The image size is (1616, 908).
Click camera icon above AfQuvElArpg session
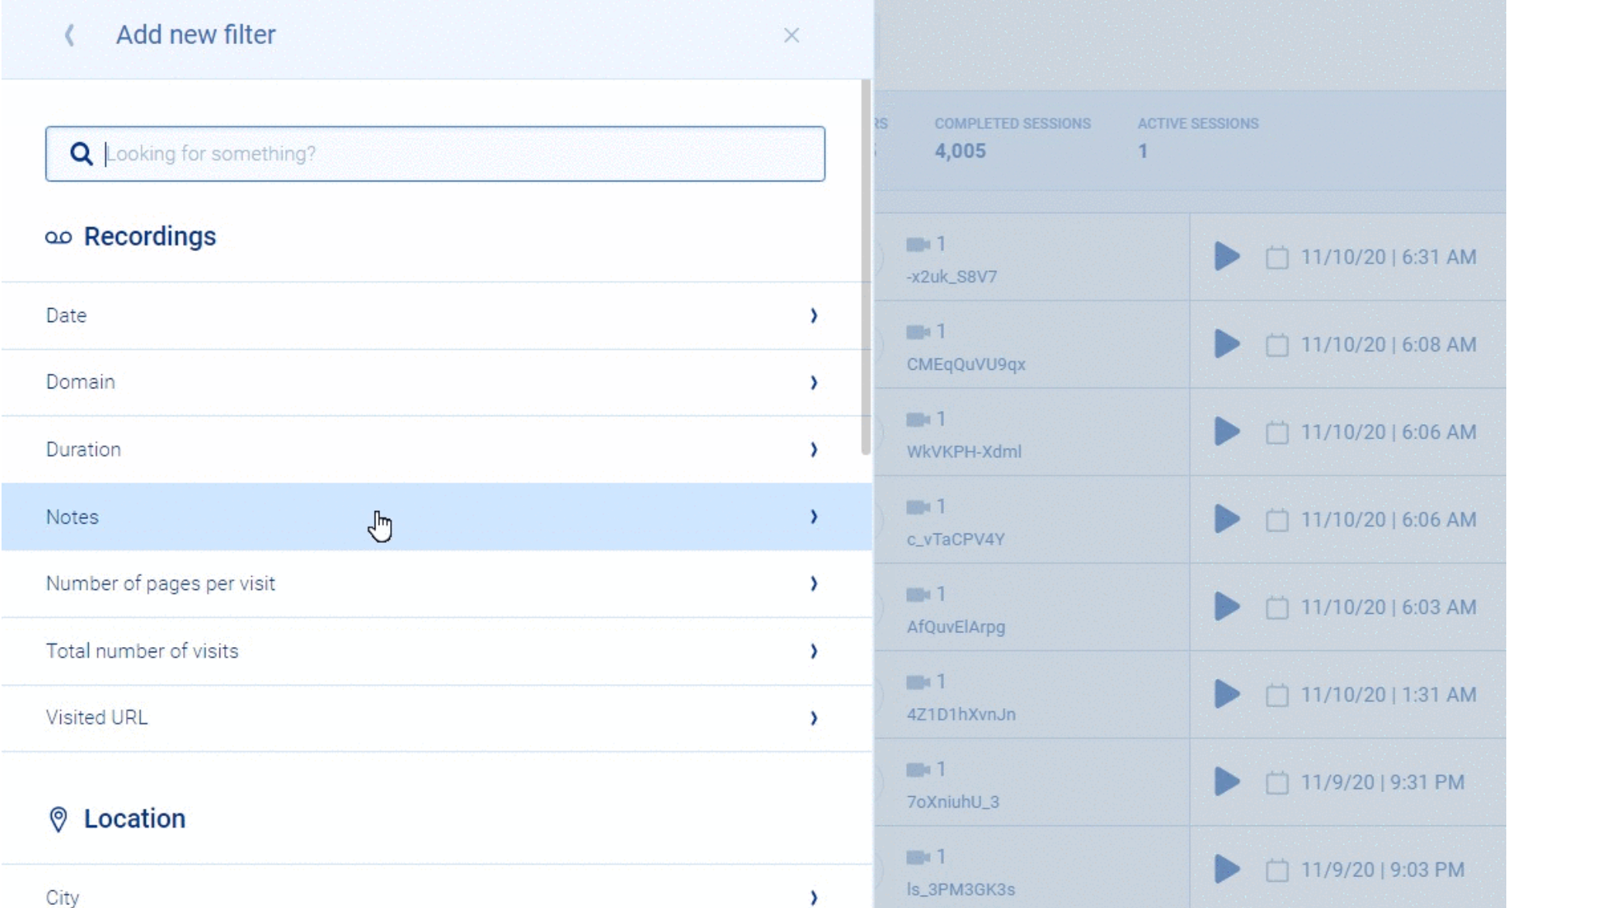coord(917,595)
